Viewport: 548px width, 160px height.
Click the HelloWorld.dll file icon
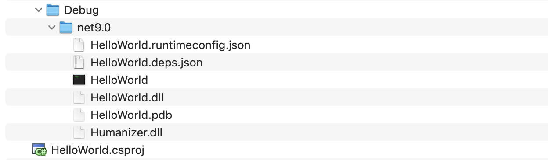pyautogui.click(x=79, y=97)
